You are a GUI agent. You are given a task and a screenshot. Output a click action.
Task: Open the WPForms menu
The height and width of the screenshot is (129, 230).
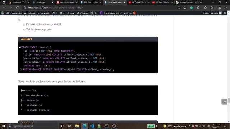[x=130, y=13]
